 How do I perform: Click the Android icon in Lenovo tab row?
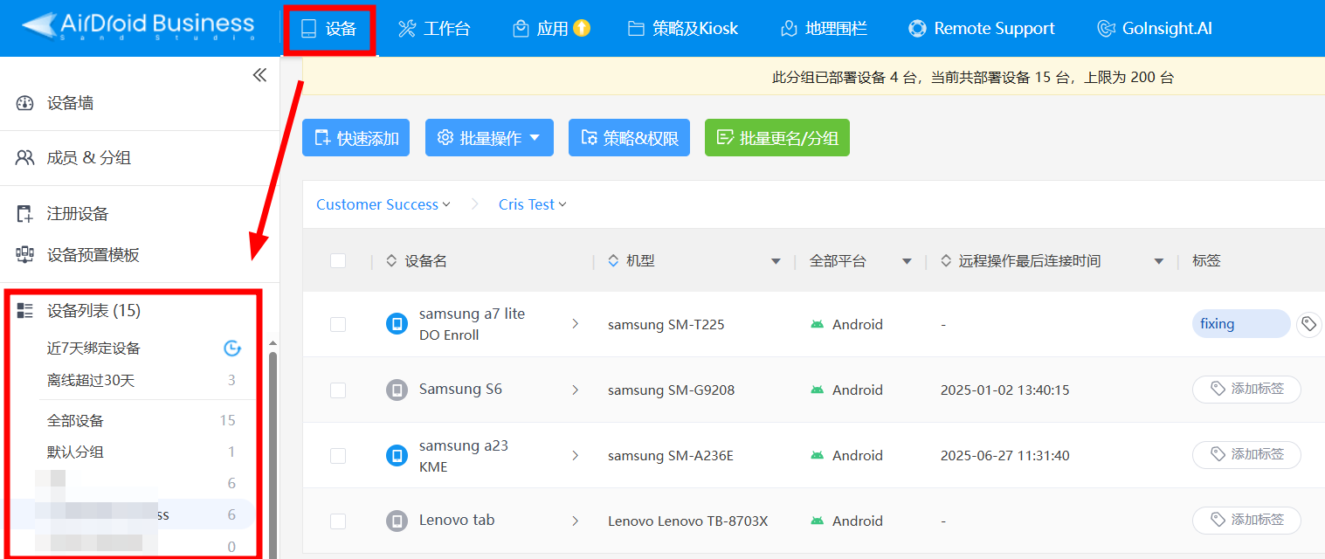[817, 521]
